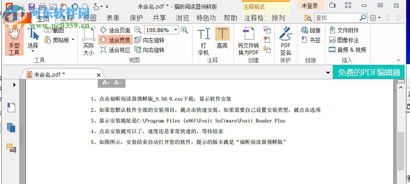Click the create from multiple files icon
The width and height of the screenshot is (410, 184).
(267, 30)
